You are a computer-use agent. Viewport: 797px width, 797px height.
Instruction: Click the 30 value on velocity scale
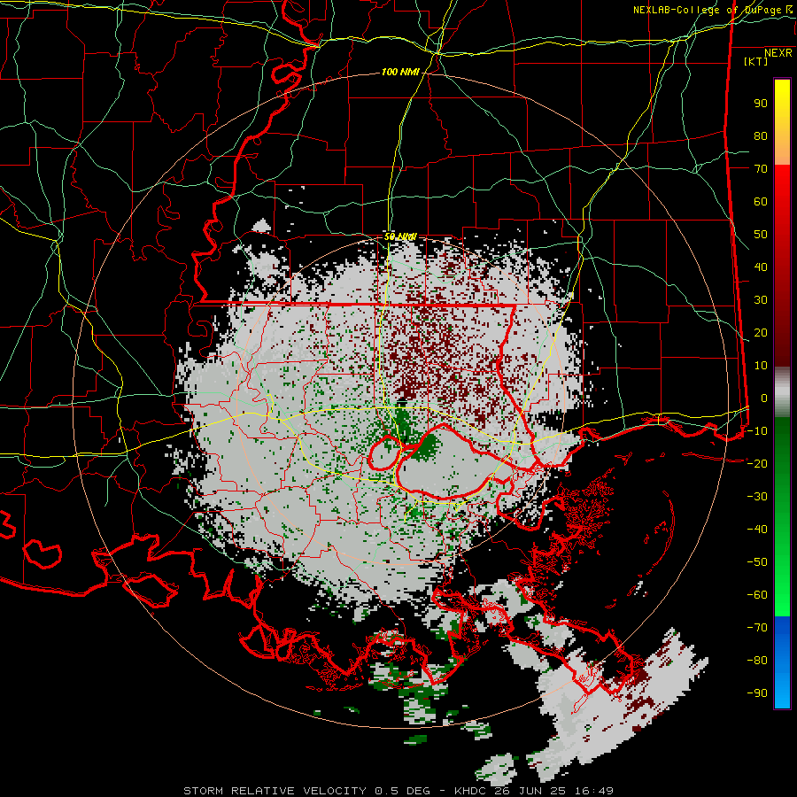click(761, 300)
